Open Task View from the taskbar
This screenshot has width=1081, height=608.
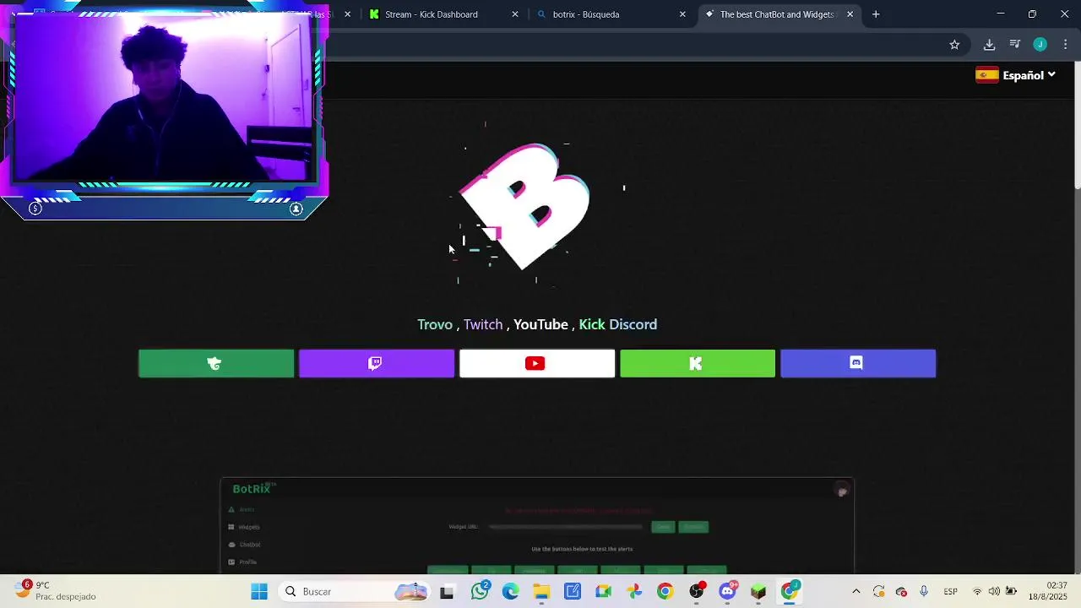(x=447, y=592)
